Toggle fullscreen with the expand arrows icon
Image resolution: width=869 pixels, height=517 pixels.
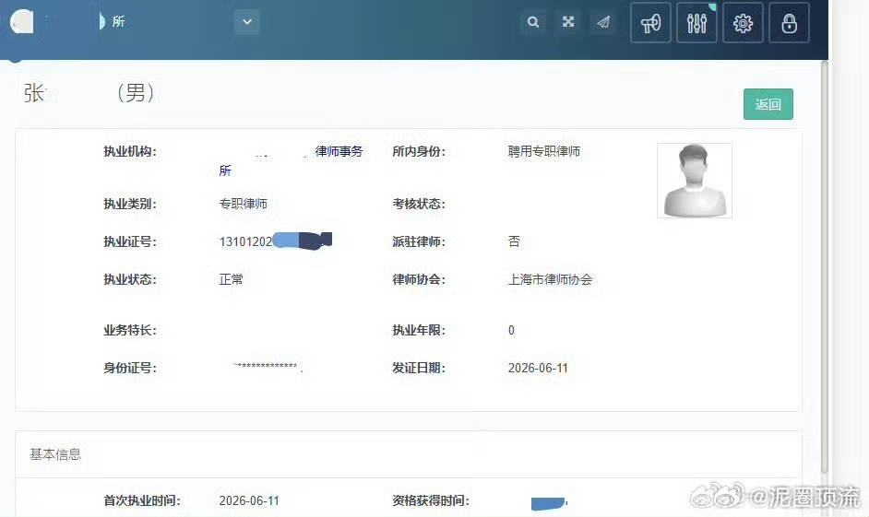[568, 22]
